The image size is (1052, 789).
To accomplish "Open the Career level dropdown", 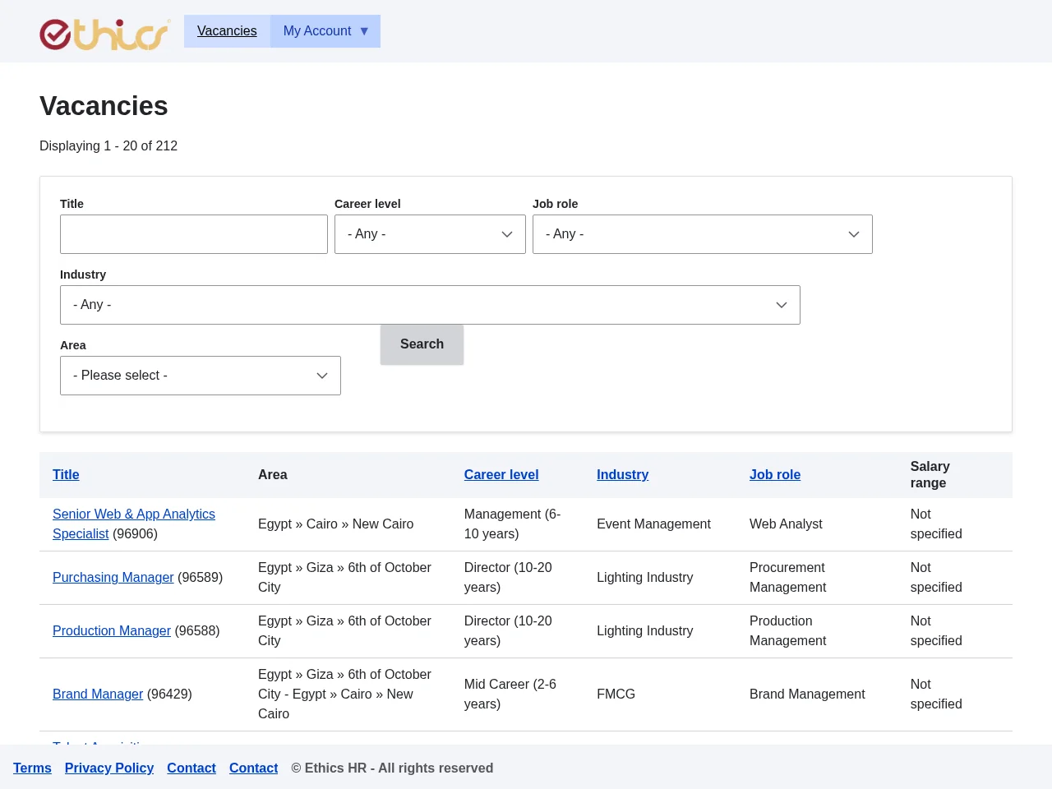I will [x=430, y=234].
